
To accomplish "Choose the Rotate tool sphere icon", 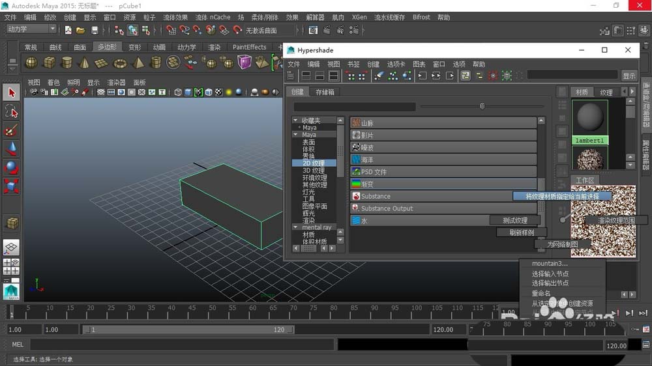I will [11, 167].
